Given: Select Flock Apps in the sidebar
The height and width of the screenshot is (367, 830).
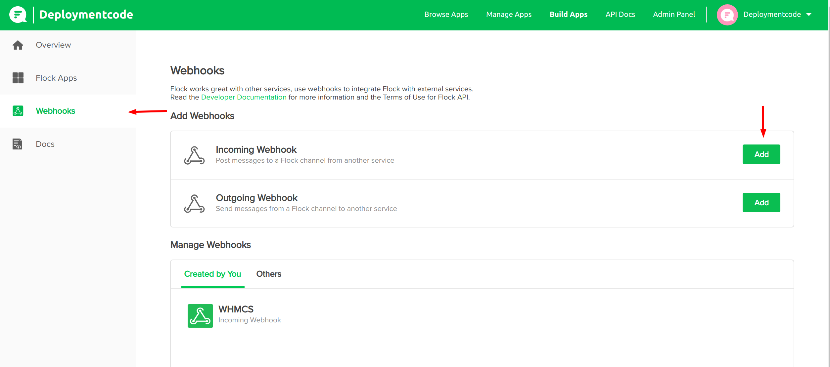Looking at the screenshot, I should tap(56, 78).
